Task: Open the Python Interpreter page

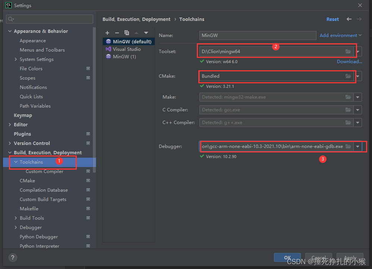Action: (x=40, y=246)
